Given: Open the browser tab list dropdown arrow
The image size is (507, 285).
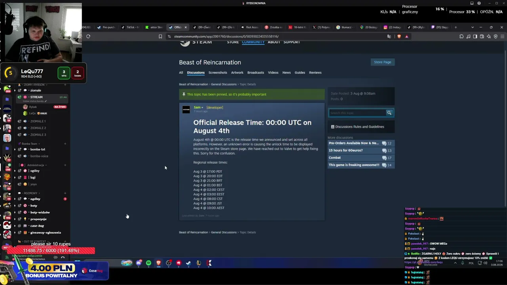Looking at the screenshot, I should tap(472, 27).
